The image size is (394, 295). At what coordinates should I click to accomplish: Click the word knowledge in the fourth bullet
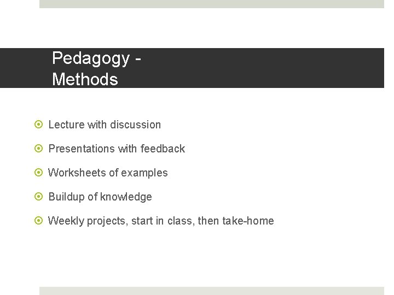(x=128, y=197)
